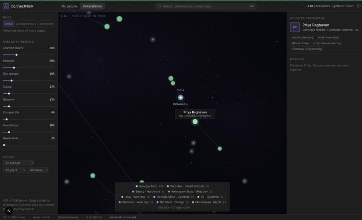Open the presentation screen icon beside synthetic demo

[x=358, y=6]
